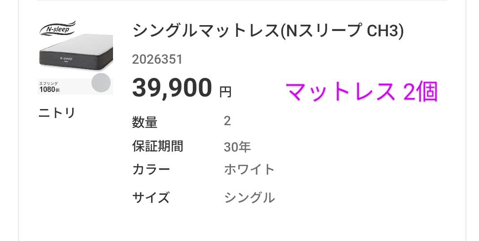
Task: Click the シングル size value
Action: point(249,197)
